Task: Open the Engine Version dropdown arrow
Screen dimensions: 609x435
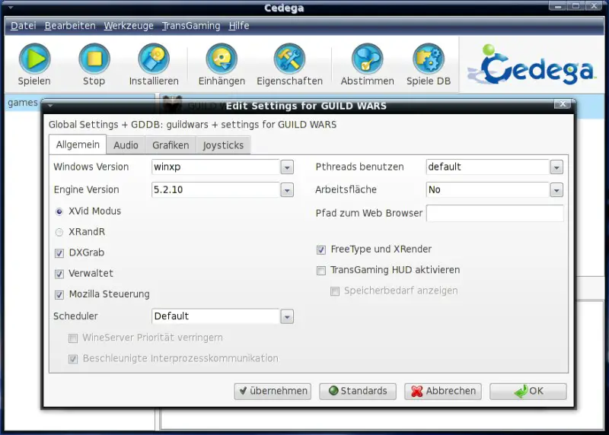Action: pyautogui.click(x=287, y=190)
